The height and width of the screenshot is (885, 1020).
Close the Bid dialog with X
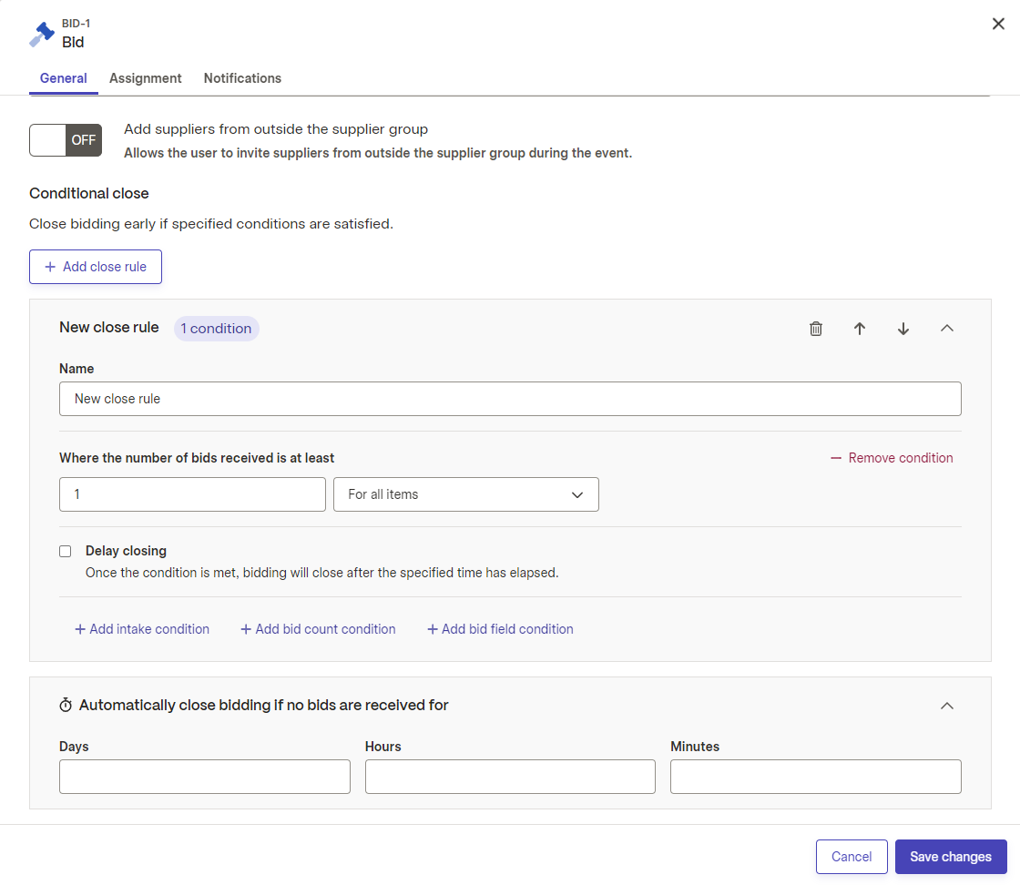(998, 24)
